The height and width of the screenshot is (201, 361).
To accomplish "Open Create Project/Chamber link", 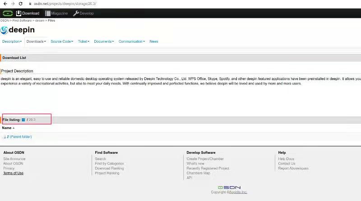I will tap(205, 159).
